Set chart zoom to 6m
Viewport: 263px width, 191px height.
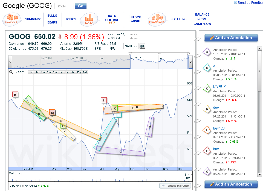point(55,72)
